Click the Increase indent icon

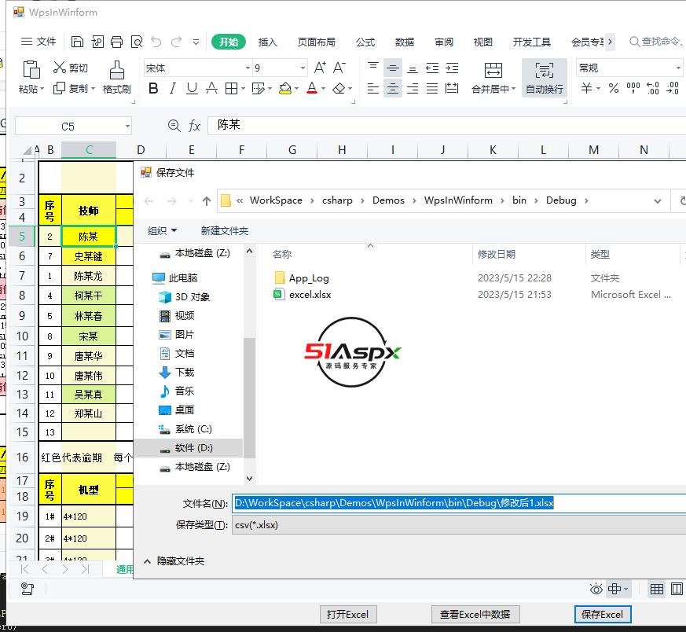pyautogui.click(x=452, y=68)
